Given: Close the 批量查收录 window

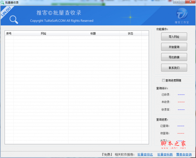Looking at the screenshot, I should pos(190,2).
